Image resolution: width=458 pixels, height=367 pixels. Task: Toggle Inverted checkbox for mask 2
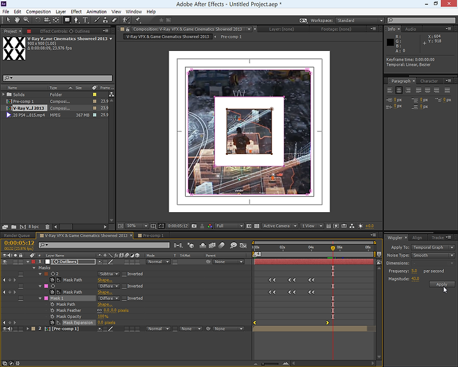point(124,274)
